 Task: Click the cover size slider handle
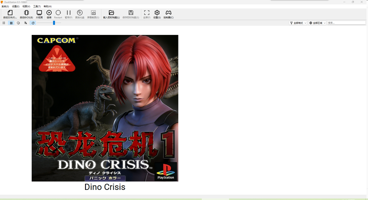[x=54, y=23]
